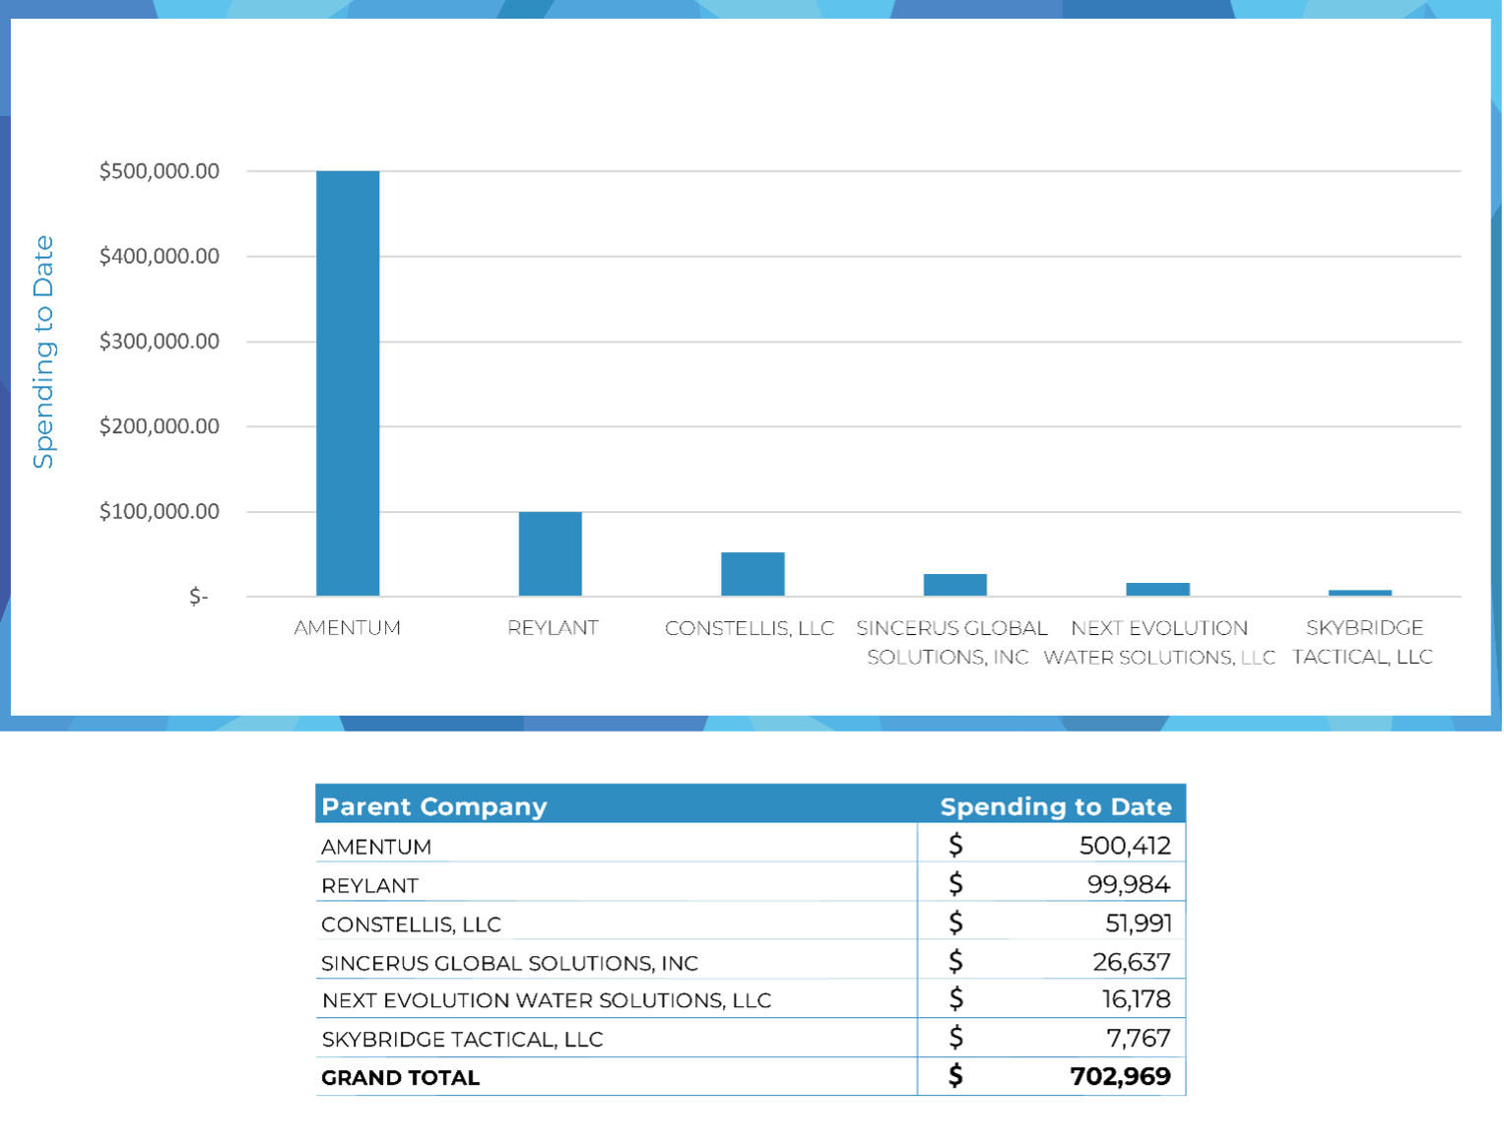Select the SKYBRIDGE TACTICAL chart bar

[1360, 593]
